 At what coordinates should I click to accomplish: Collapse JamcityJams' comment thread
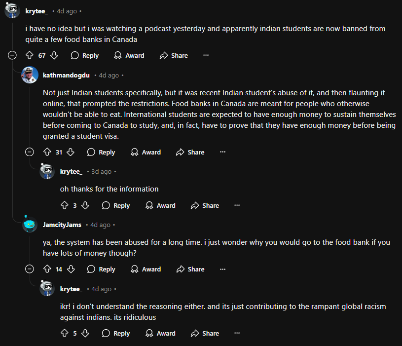(30, 269)
